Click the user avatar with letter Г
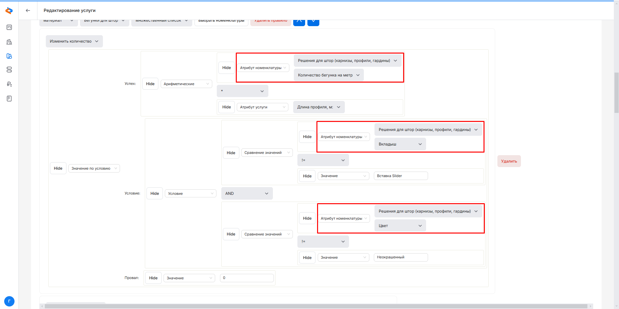 pos(9,301)
